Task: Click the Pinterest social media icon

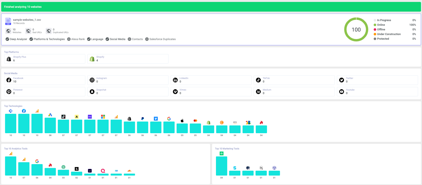Action: pos(9,92)
